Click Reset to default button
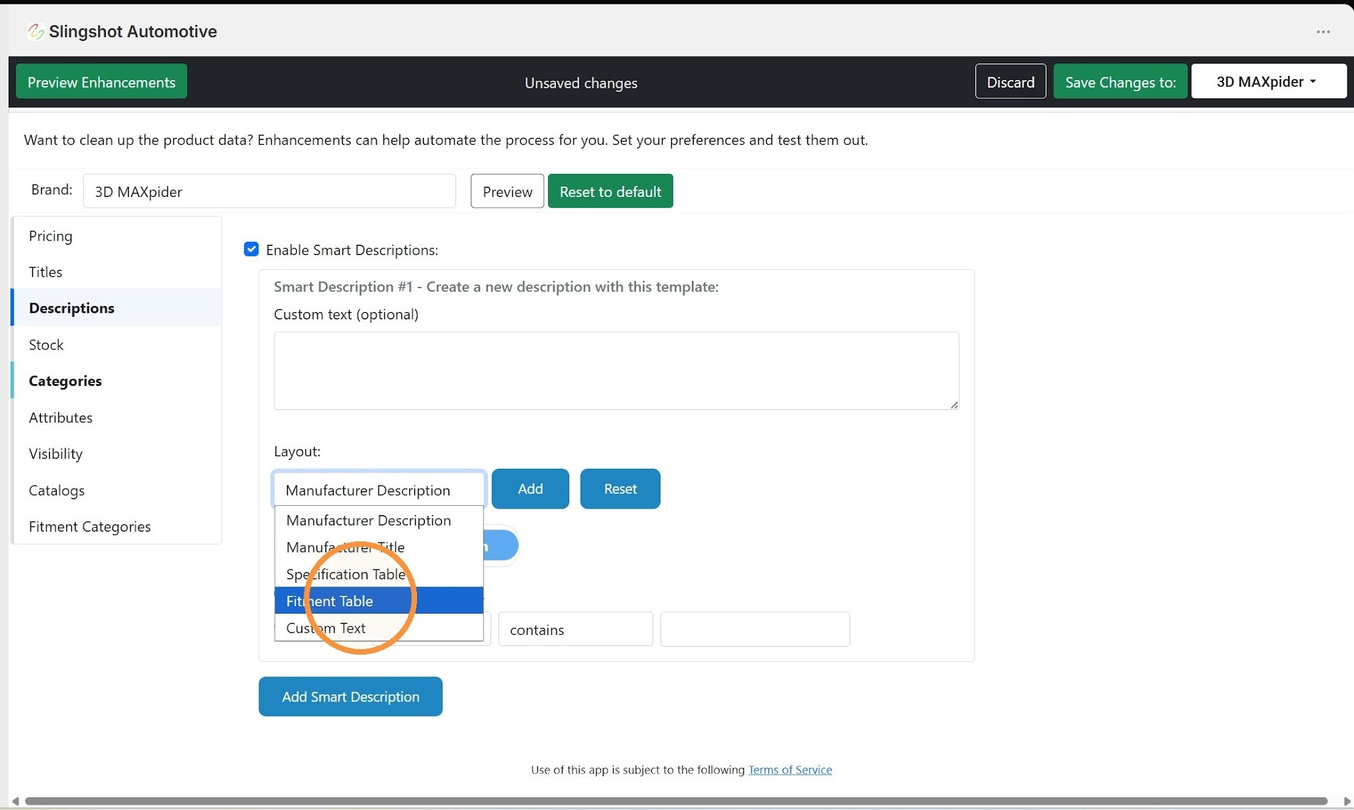 [x=610, y=191]
